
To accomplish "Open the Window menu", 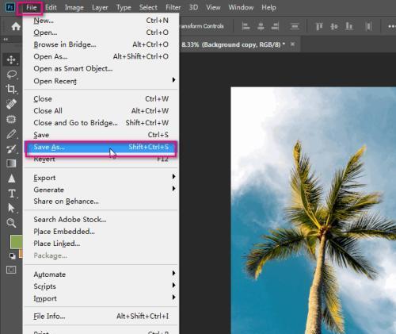I will pyautogui.click(x=241, y=7).
